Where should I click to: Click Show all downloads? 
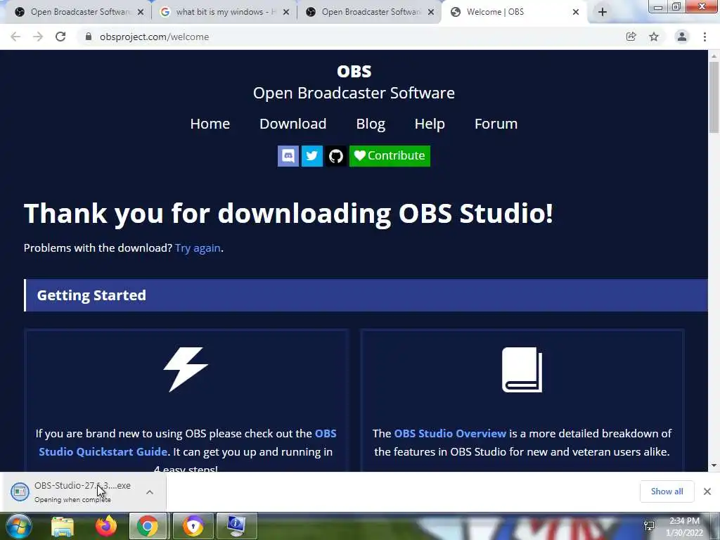667,491
